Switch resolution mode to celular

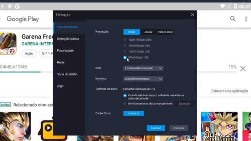(148, 32)
